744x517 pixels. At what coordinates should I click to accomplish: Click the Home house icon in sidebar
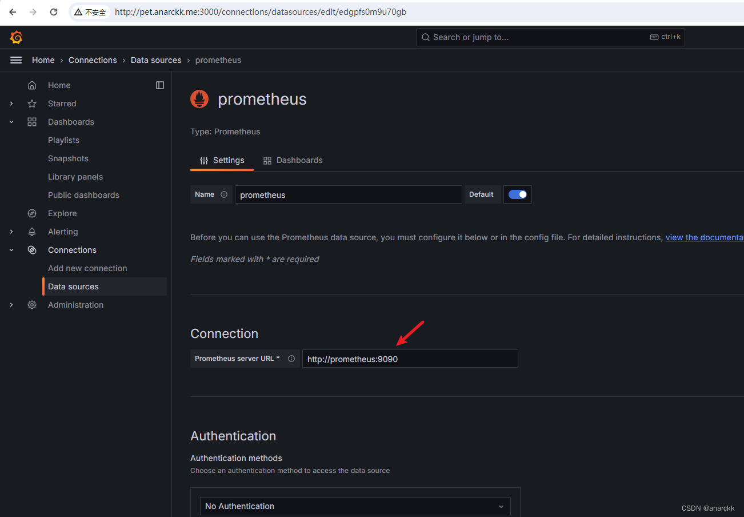[32, 85]
